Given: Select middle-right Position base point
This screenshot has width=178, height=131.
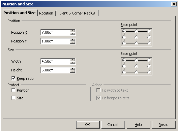Looking at the screenshot, I should click(x=149, y=37).
